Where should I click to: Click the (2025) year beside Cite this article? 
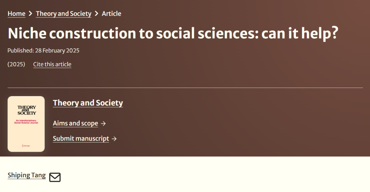tap(16, 64)
